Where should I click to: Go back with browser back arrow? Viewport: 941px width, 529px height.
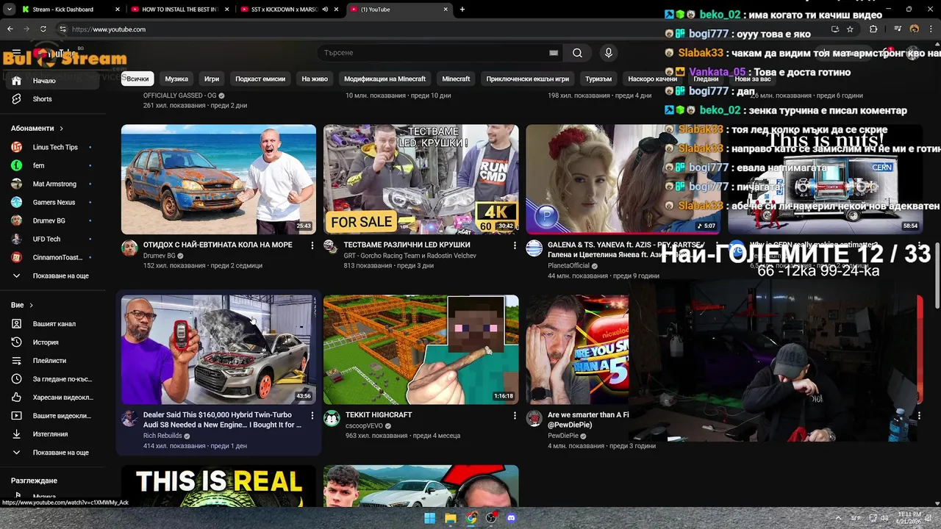pos(10,29)
